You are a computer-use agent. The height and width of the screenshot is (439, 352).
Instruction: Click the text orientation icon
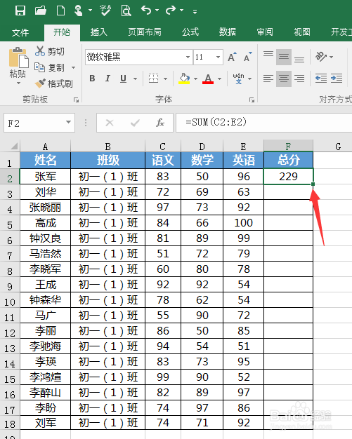321,57
